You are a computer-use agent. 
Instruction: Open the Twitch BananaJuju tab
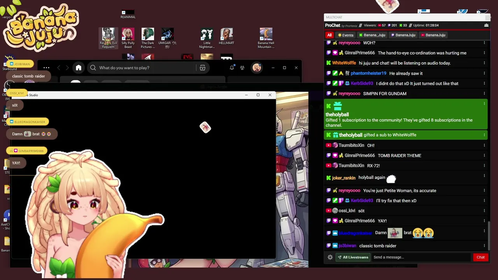[x=403, y=35]
